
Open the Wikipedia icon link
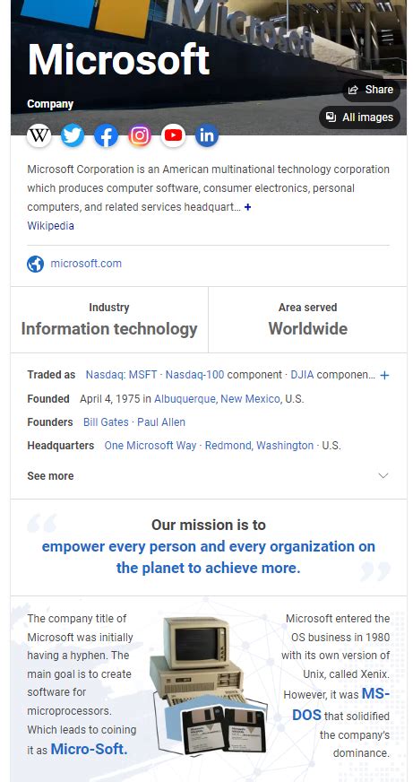click(x=39, y=135)
